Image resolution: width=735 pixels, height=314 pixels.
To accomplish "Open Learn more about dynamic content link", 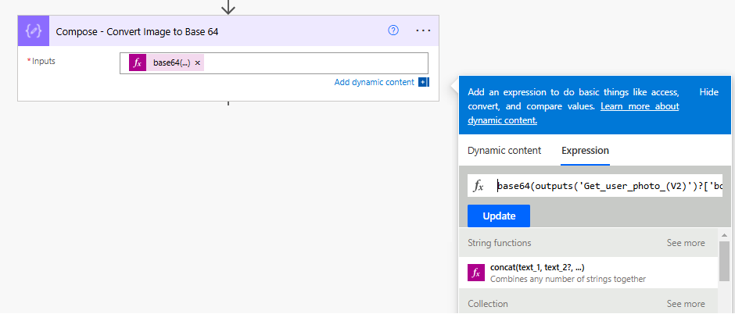I will point(573,113).
